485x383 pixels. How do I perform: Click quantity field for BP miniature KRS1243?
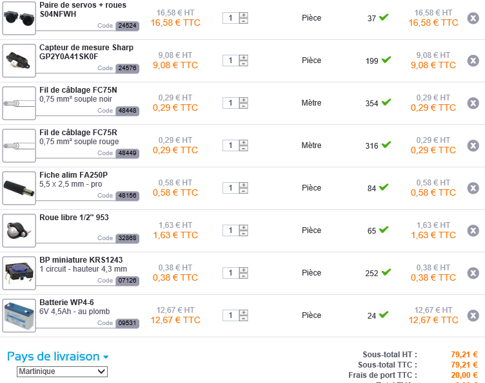click(x=230, y=273)
